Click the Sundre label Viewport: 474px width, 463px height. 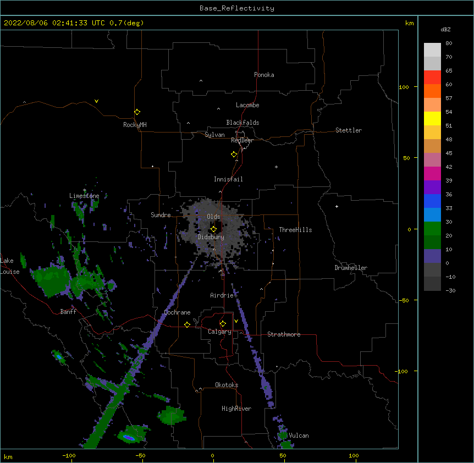pyautogui.click(x=161, y=215)
